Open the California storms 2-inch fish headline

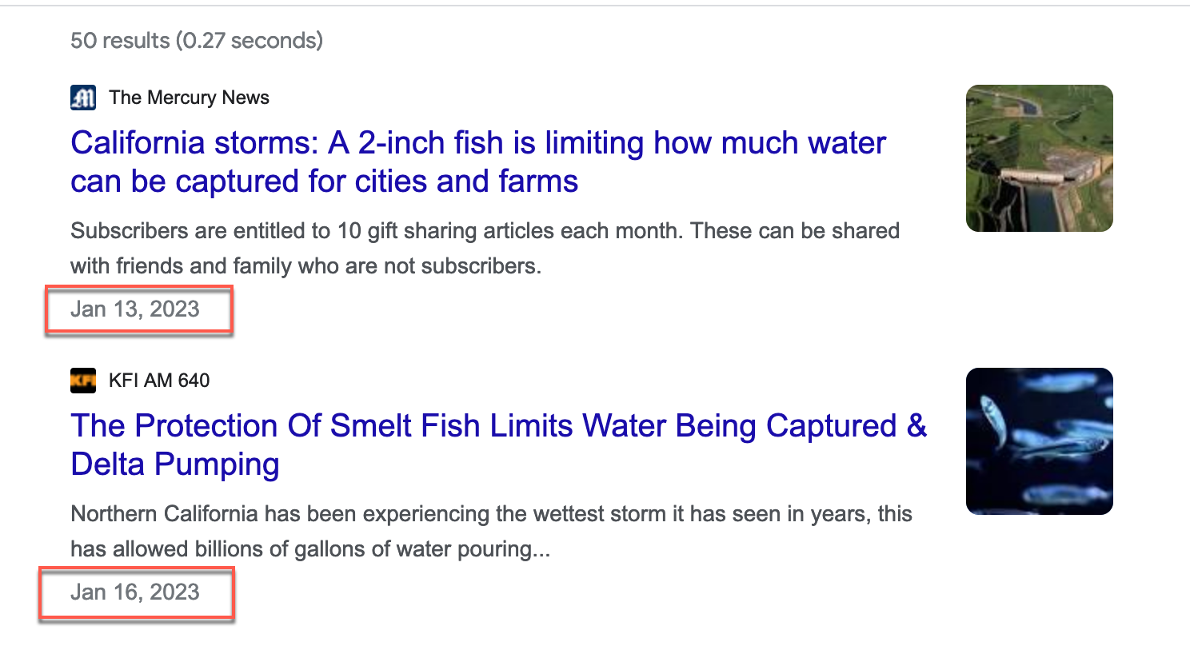click(x=477, y=144)
